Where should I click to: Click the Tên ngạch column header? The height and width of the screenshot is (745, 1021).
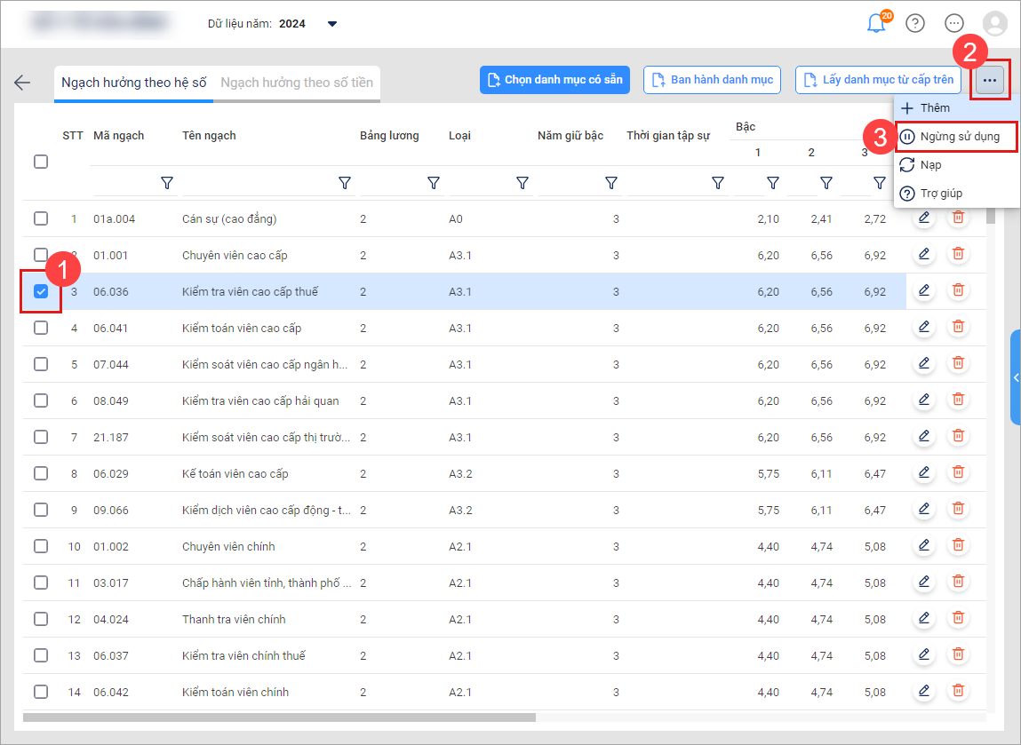209,135
